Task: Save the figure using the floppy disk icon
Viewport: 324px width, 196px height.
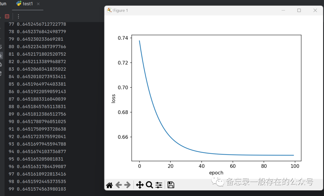Action: click(171, 185)
